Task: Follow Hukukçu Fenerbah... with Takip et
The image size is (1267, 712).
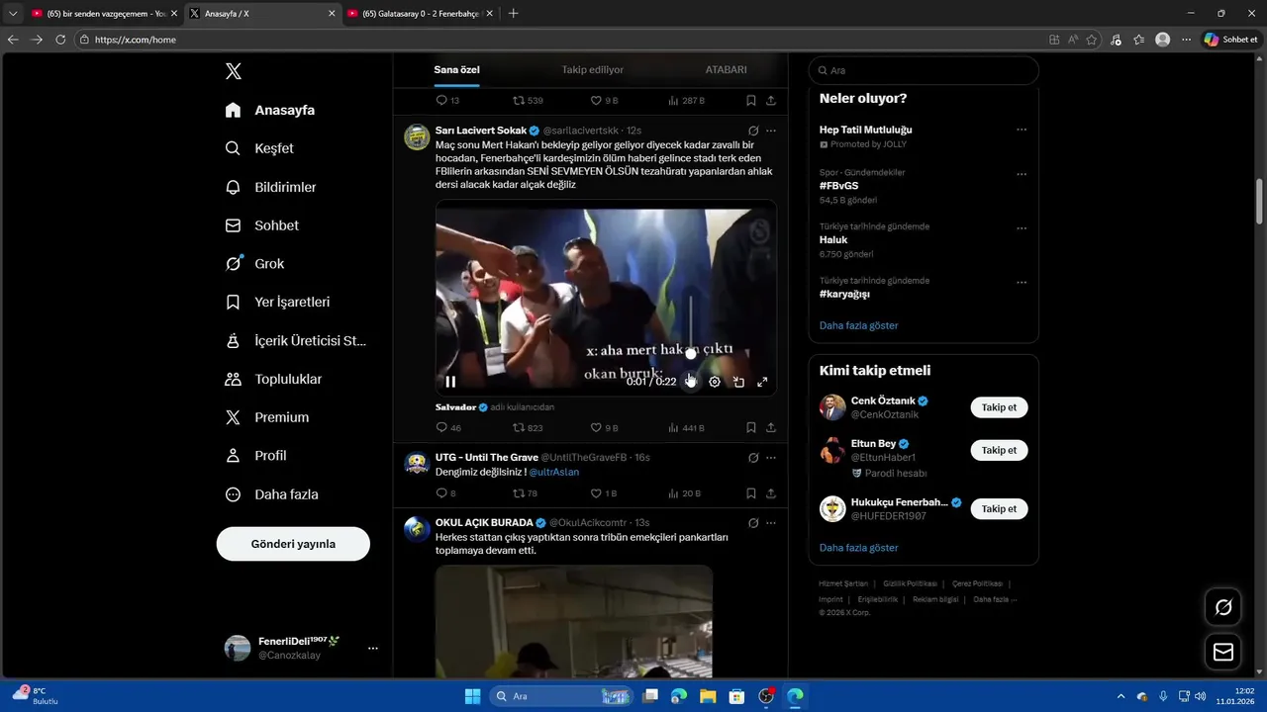Action: [x=999, y=508]
